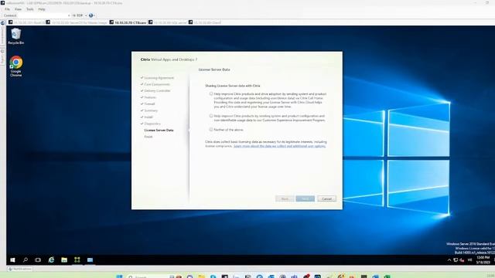The width and height of the screenshot is (495, 278).
Task: Click the Next button in the Citrix installer
Action: click(305, 198)
